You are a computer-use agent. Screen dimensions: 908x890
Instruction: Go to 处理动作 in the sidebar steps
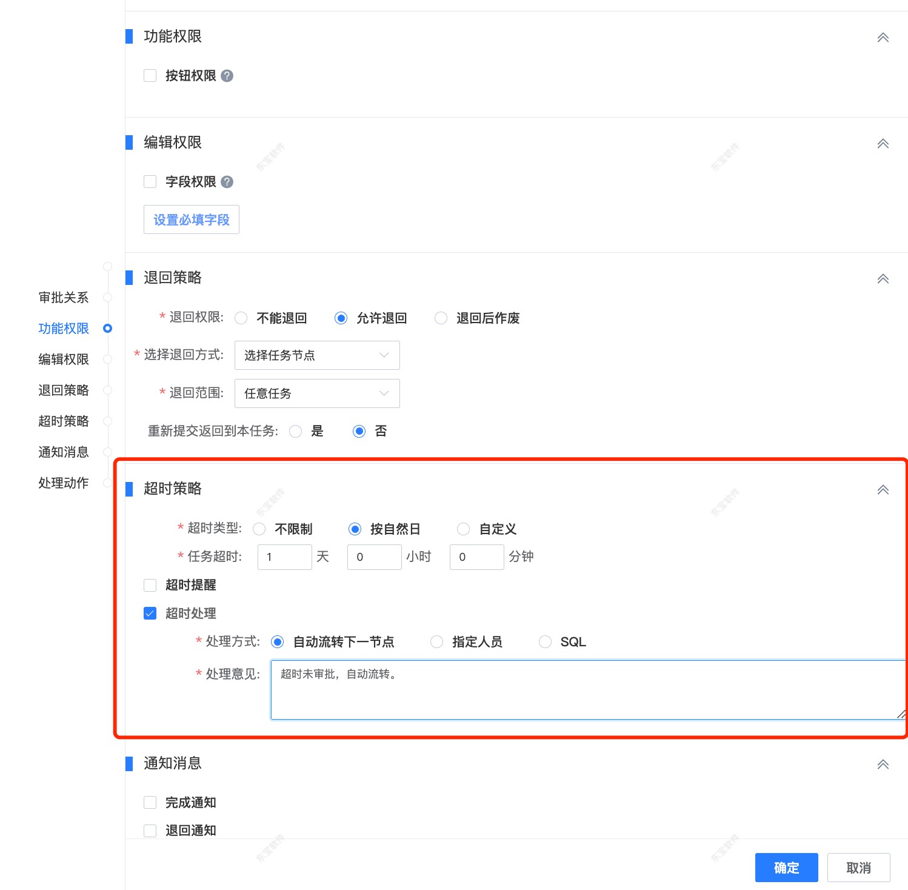(x=64, y=483)
